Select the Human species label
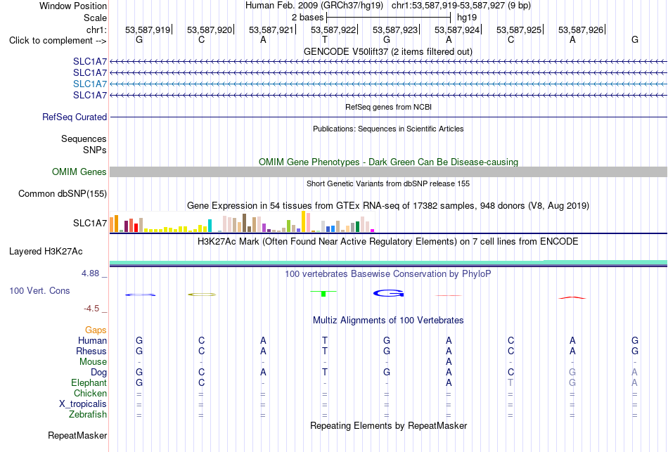 tap(92, 340)
